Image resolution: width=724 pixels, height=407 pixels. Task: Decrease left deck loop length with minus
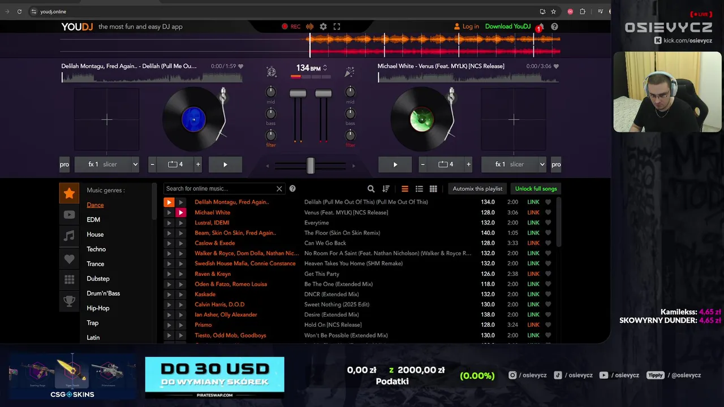pyautogui.click(x=152, y=164)
